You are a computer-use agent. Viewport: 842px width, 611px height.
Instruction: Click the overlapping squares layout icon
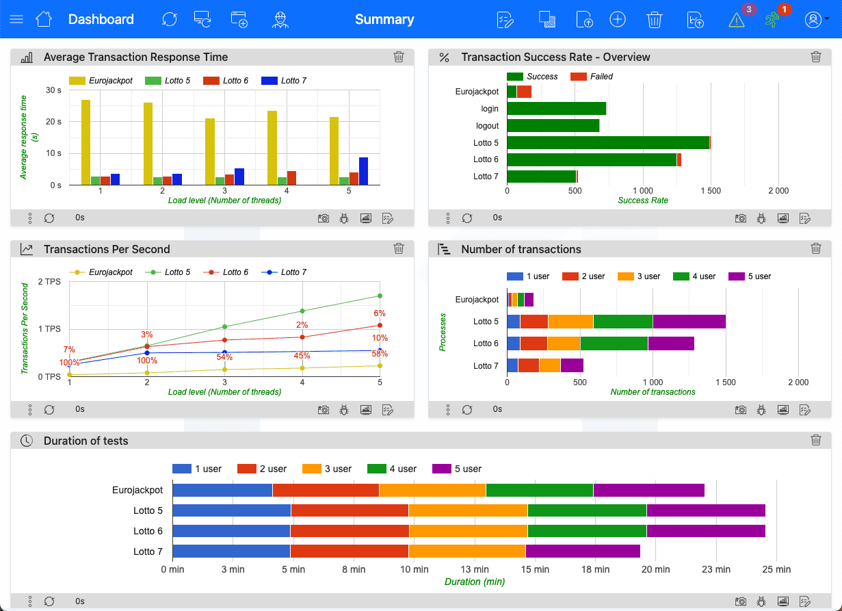pyautogui.click(x=547, y=19)
